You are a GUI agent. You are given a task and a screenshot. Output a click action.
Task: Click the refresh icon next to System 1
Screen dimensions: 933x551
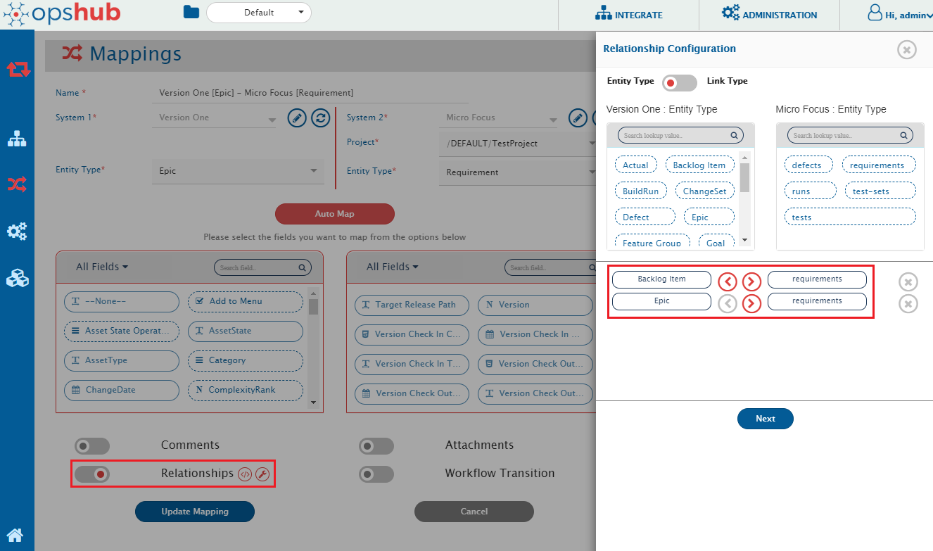click(320, 118)
